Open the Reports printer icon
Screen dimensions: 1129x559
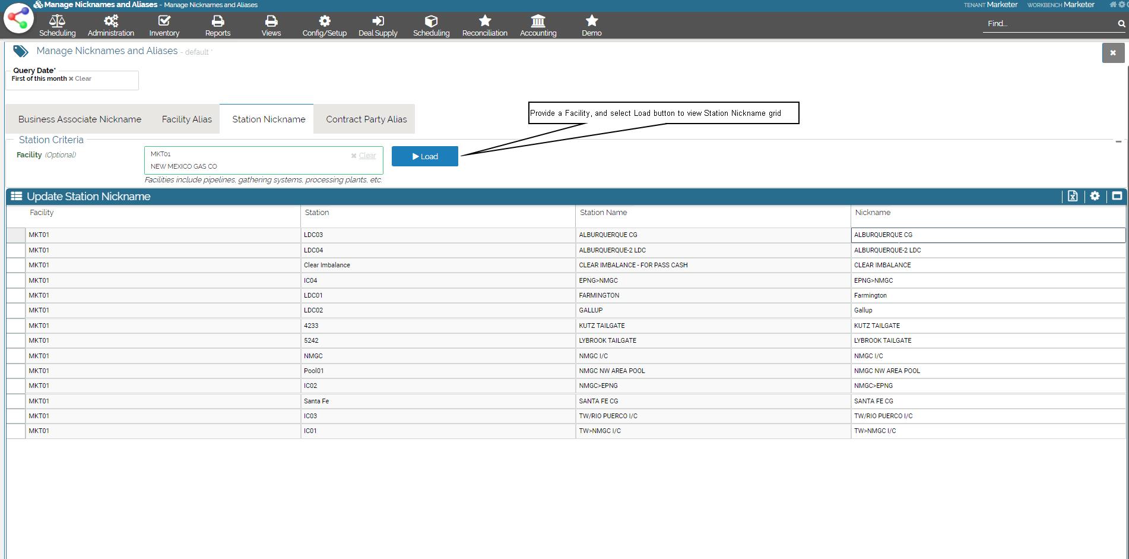218,22
